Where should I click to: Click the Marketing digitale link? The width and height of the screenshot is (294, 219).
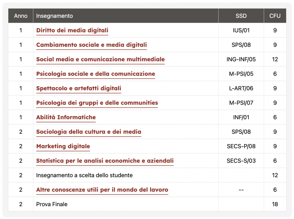pyautogui.click(x=63, y=146)
